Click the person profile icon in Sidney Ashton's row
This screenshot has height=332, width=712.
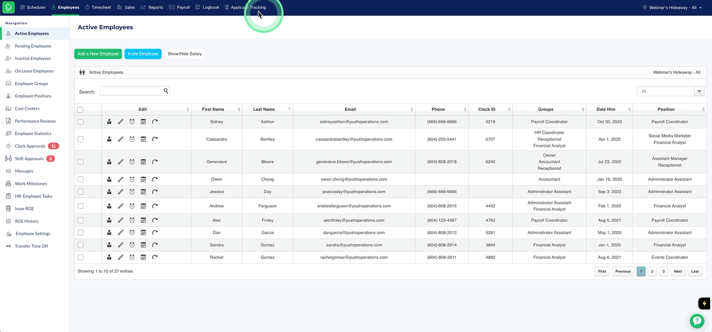click(x=109, y=122)
